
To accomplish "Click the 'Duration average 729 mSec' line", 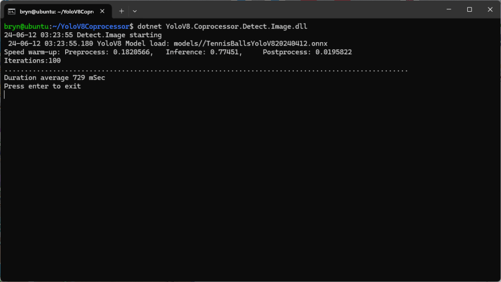I will [54, 78].
